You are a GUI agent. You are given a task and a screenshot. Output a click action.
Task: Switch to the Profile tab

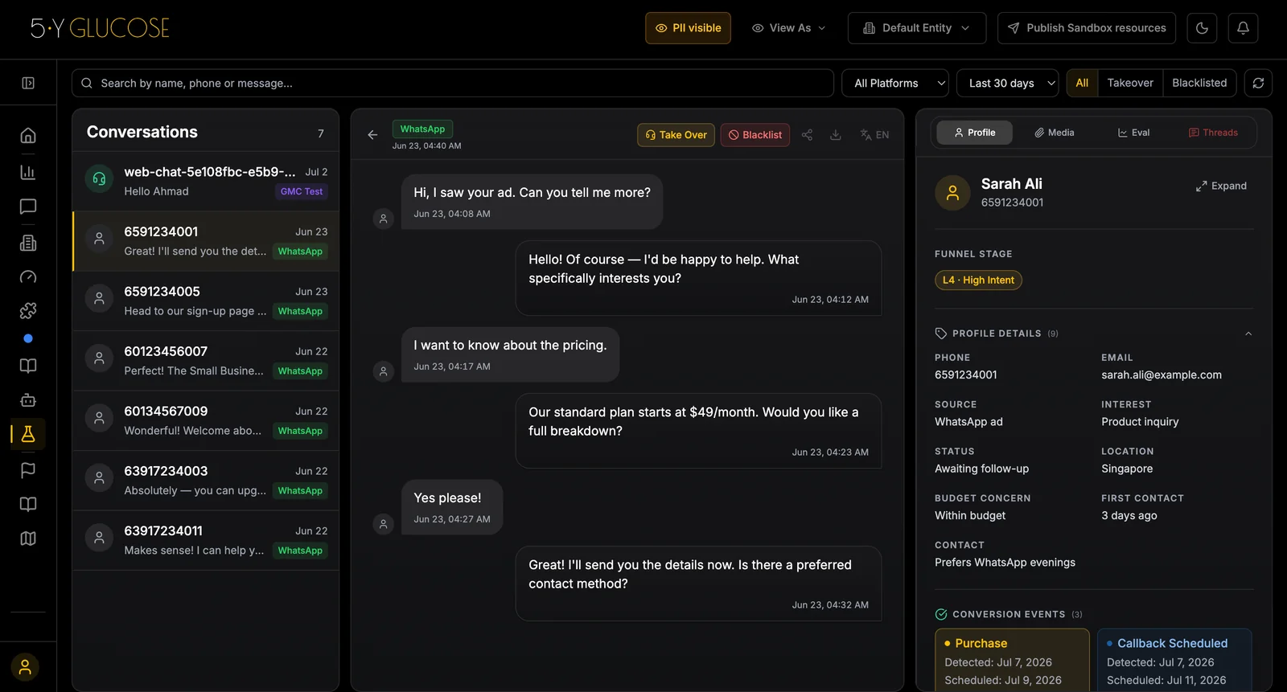[x=974, y=133]
